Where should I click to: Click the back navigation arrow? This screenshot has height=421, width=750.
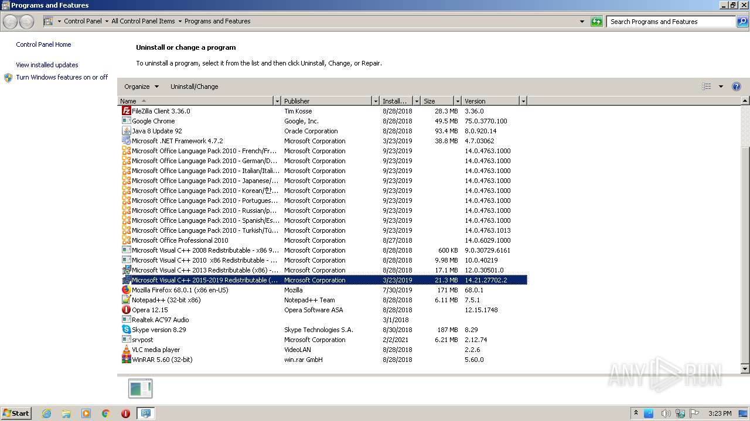10,22
